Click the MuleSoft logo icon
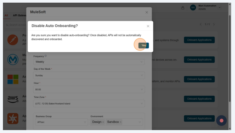Image resolution: width=235 pixels, height=133 pixels. click(13, 59)
